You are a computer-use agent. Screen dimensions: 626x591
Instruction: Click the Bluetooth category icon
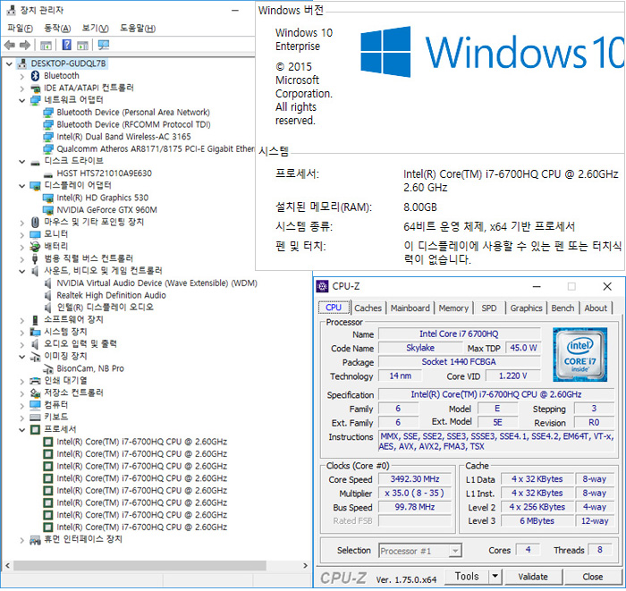[x=35, y=76]
